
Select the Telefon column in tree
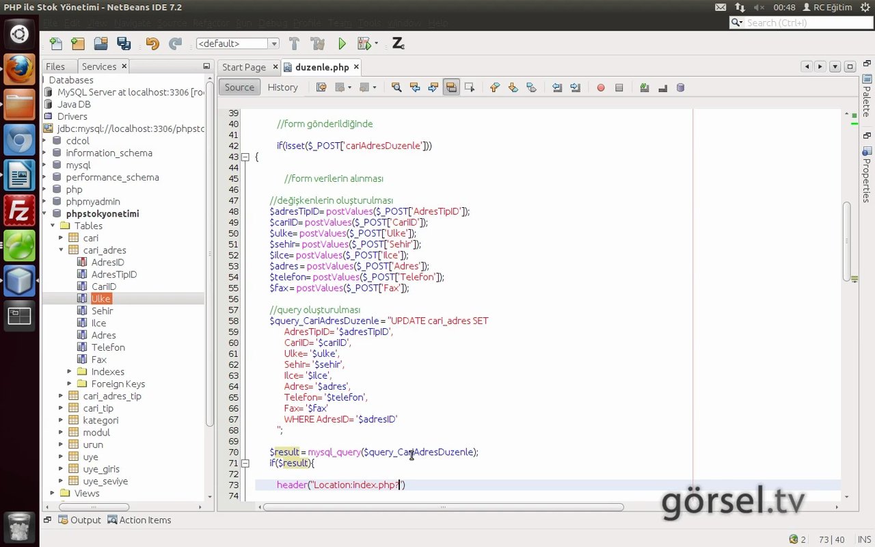click(108, 347)
